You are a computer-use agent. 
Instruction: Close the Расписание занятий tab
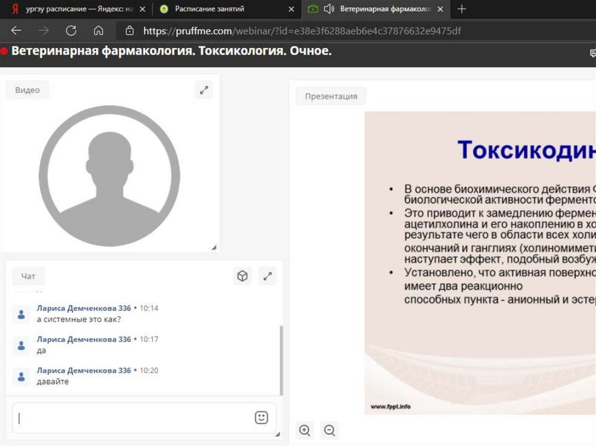click(292, 9)
